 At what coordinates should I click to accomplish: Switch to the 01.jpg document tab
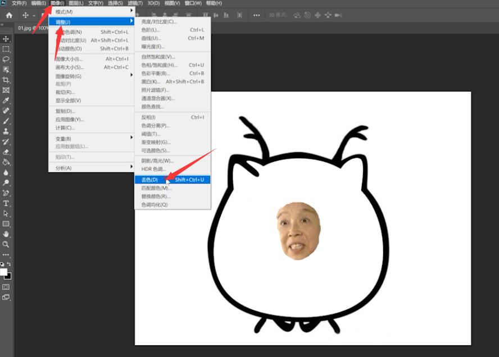point(32,28)
